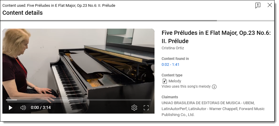This screenshot has height=126, width=279.
Task: Click the 0:00 / 3:14 time display
Action: (x=41, y=107)
